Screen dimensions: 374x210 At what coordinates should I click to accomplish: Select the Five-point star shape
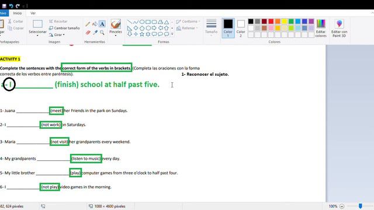point(142,34)
